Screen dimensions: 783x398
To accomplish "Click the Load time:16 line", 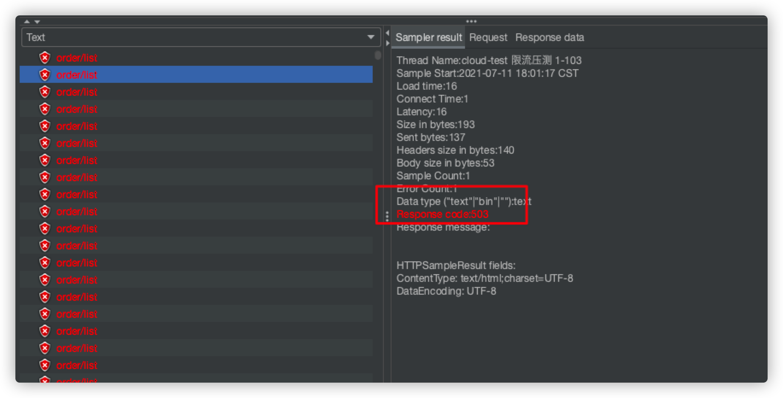I will [427, 86].
